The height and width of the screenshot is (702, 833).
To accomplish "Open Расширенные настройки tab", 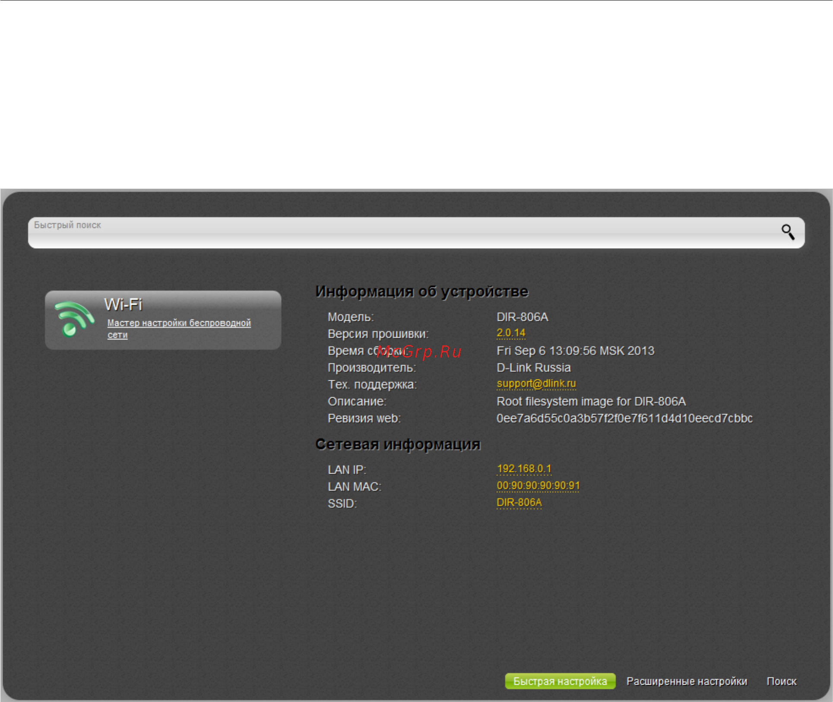I will [687, 681].
